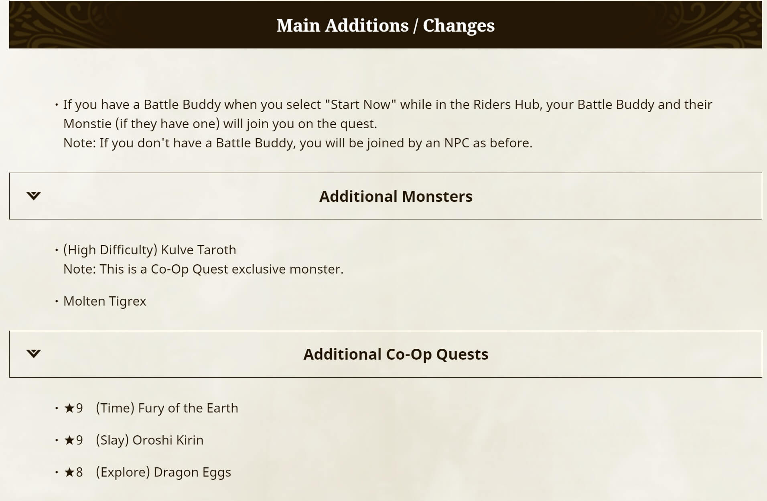
Task: Click the Main Additions / Changes banner title
Action: point(385,25)
